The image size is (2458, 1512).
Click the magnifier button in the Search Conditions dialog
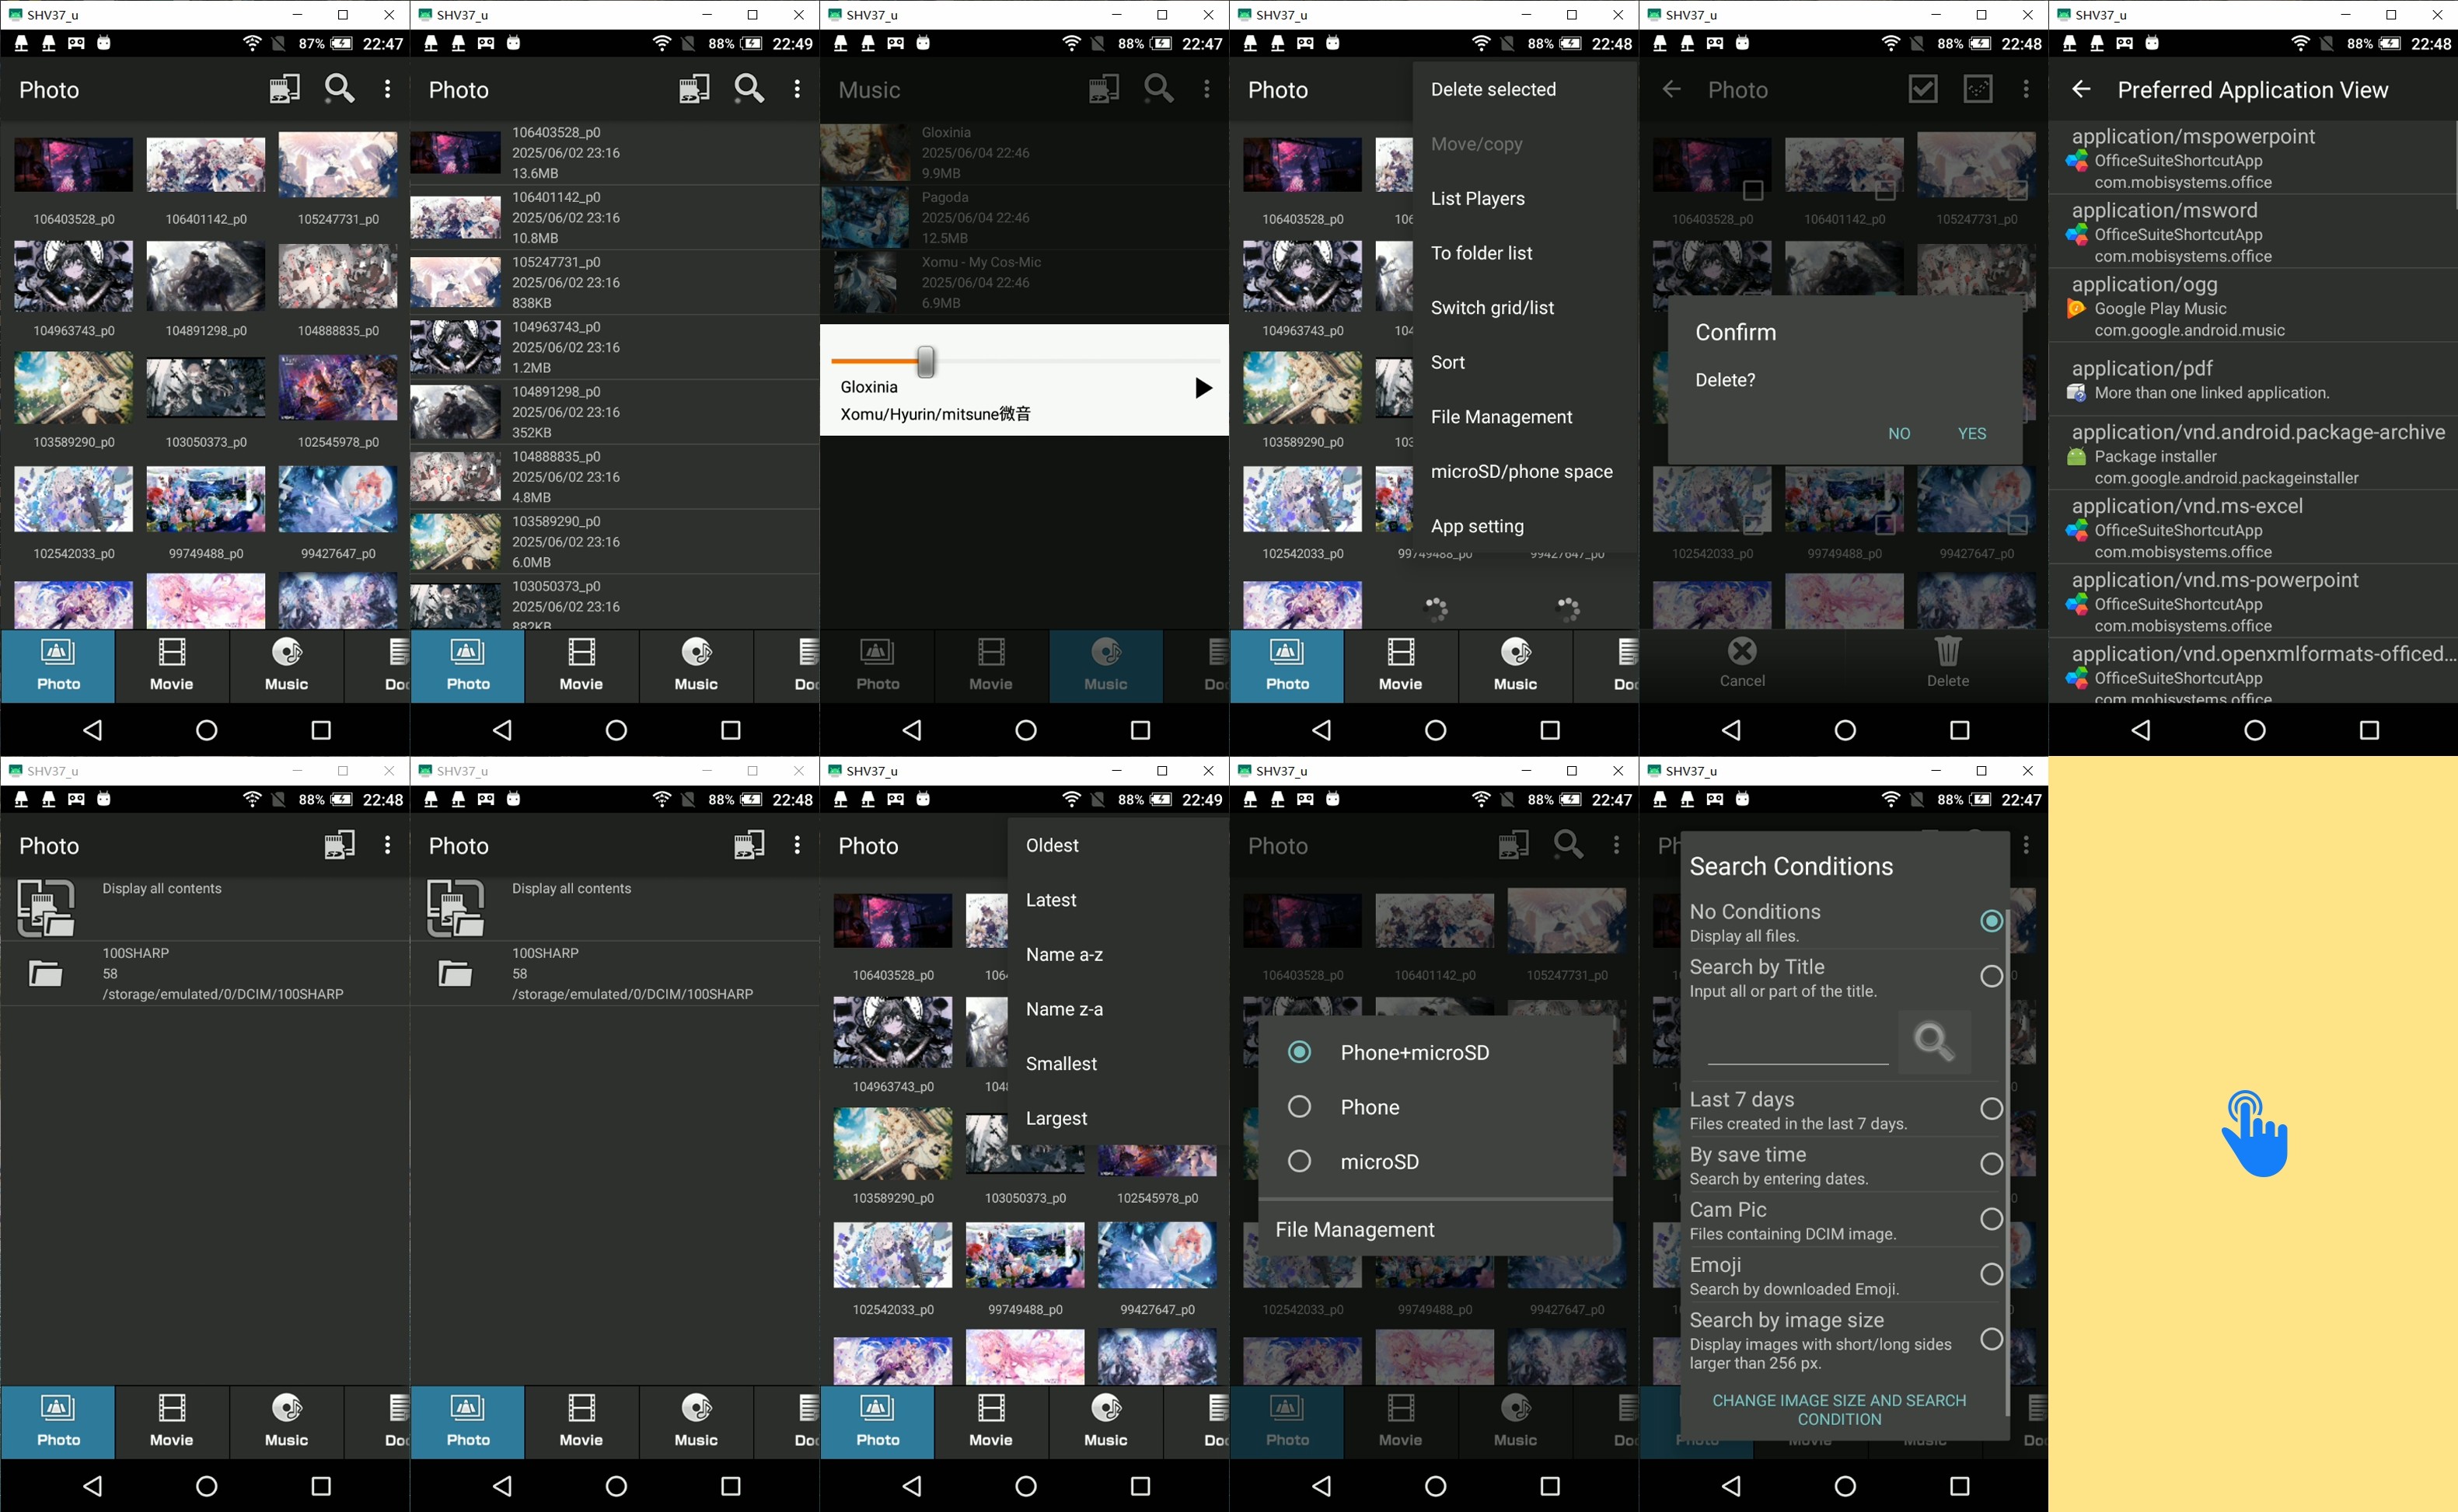1934,1041
